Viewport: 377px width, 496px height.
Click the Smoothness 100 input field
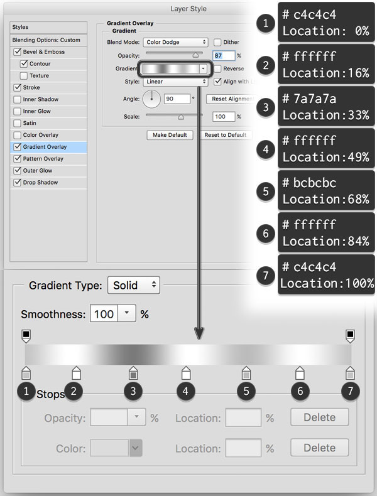click(x=104, y=313)
